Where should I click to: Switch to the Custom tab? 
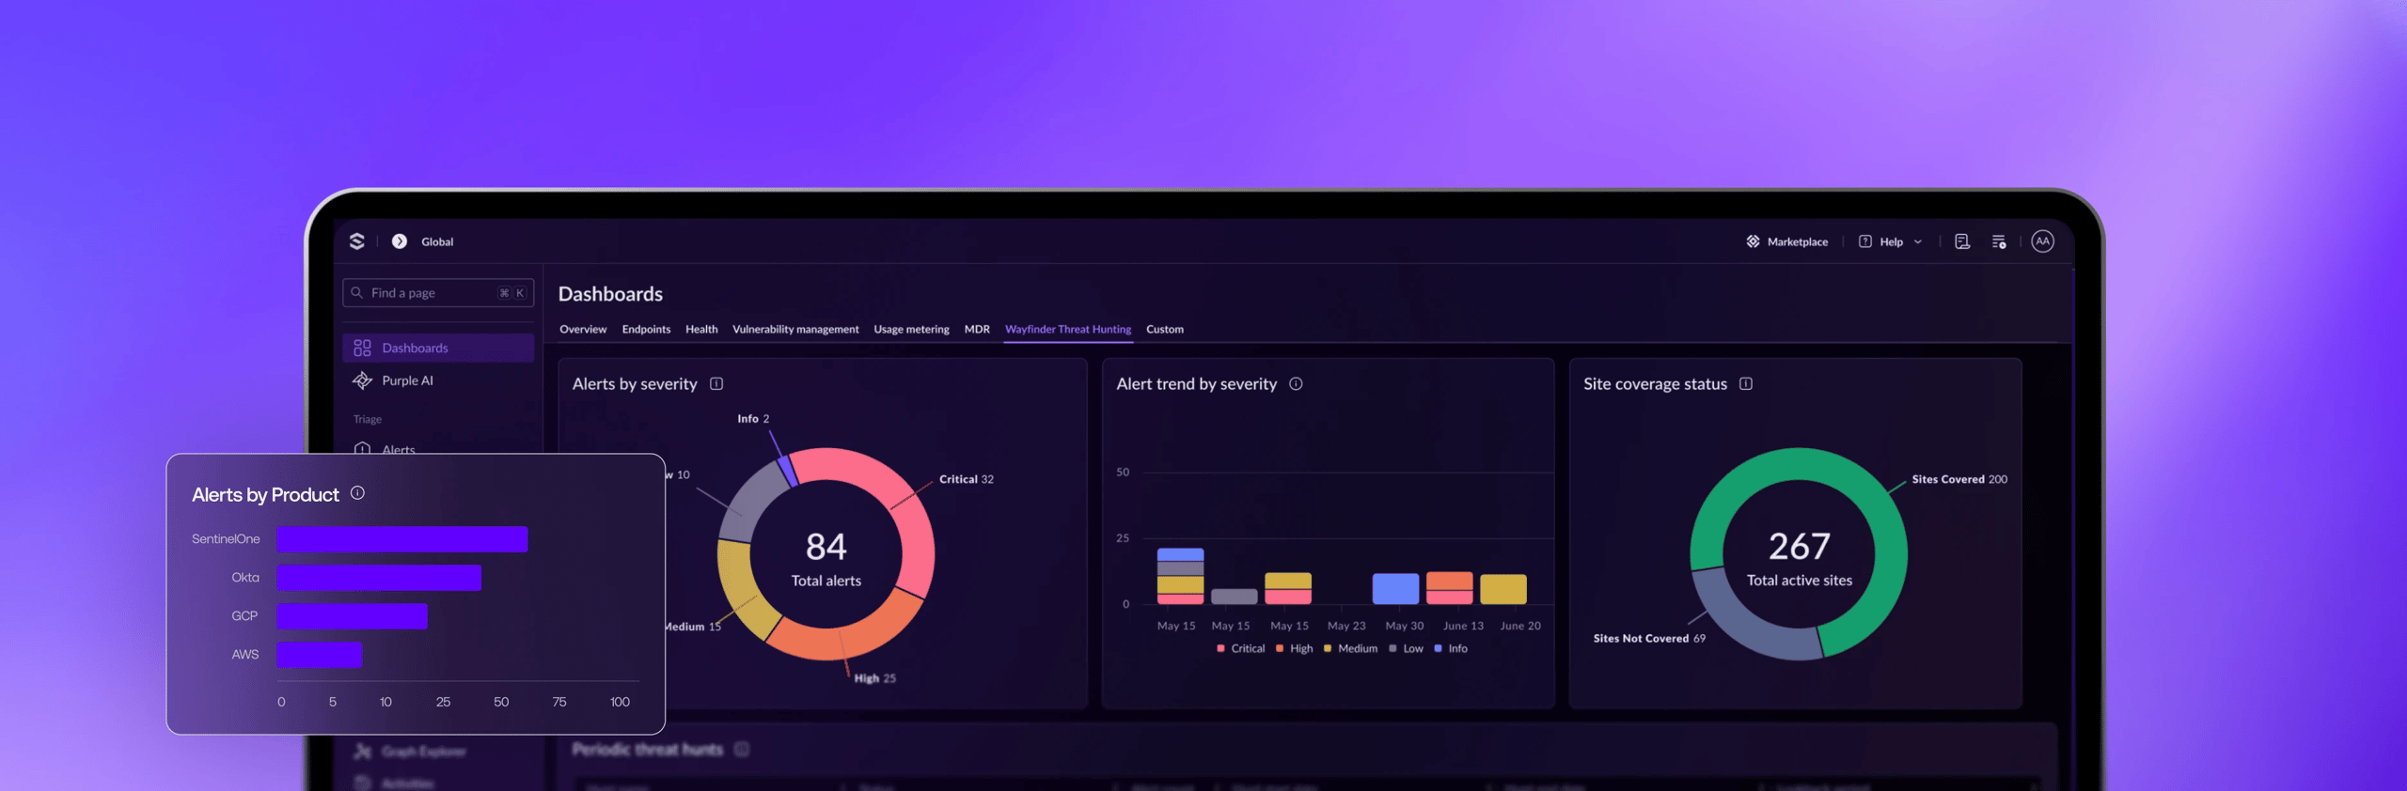point(1165,329)
